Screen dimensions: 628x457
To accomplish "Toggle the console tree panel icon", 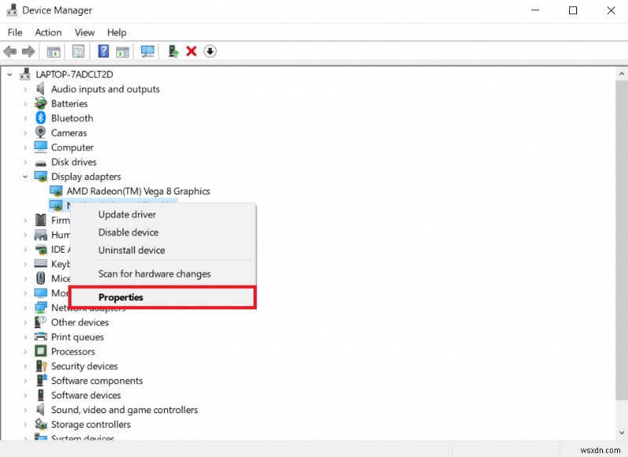I will click(53, 51).
